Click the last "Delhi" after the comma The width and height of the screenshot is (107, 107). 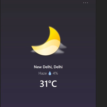pyautogui.click(x=58, y=67)
